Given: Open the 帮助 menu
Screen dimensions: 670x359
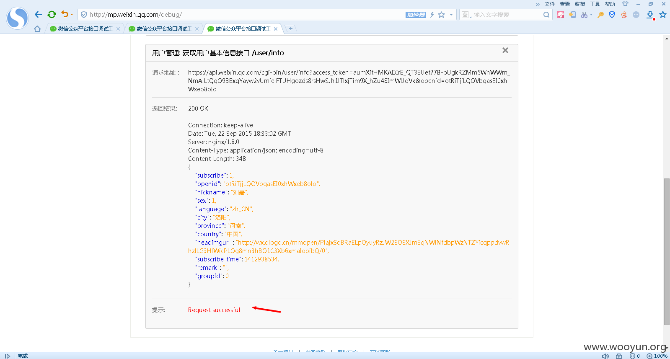Looking at the screenshot, I should 610,4.
